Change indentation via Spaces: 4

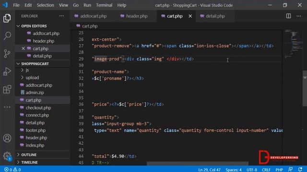pos(234,170)
